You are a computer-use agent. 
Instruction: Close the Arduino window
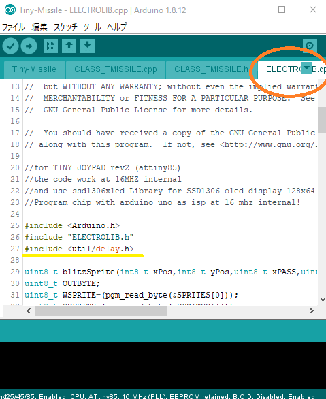[313, 10]
